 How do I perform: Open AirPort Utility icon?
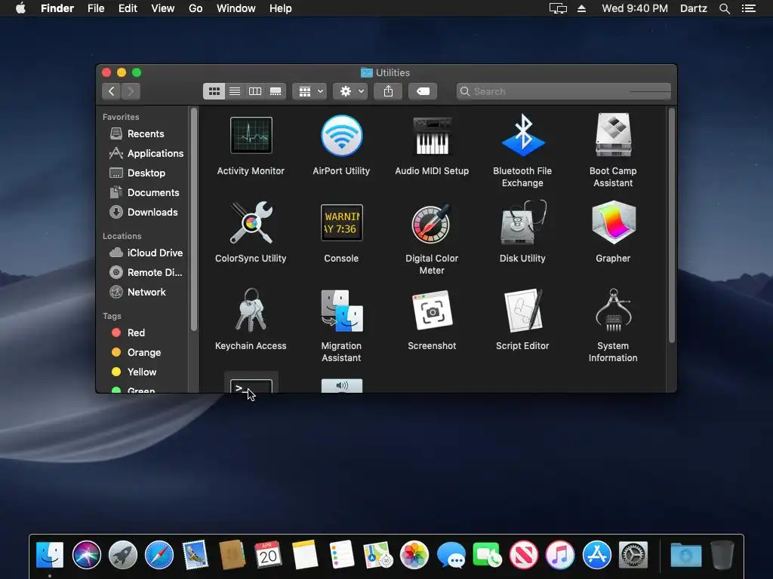click(342, 136)
